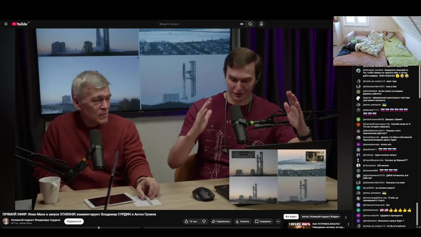Open avatar of @Monopek_Cannibal in chat
Viewport: 421px width, 237px height.
click(359, 70)
